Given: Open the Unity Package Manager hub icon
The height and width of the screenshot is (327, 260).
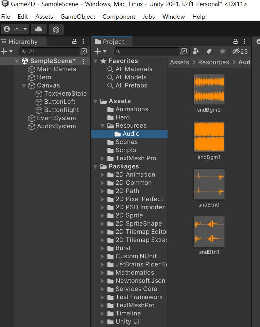Looking at the screenshot, I should coord(56,29).
